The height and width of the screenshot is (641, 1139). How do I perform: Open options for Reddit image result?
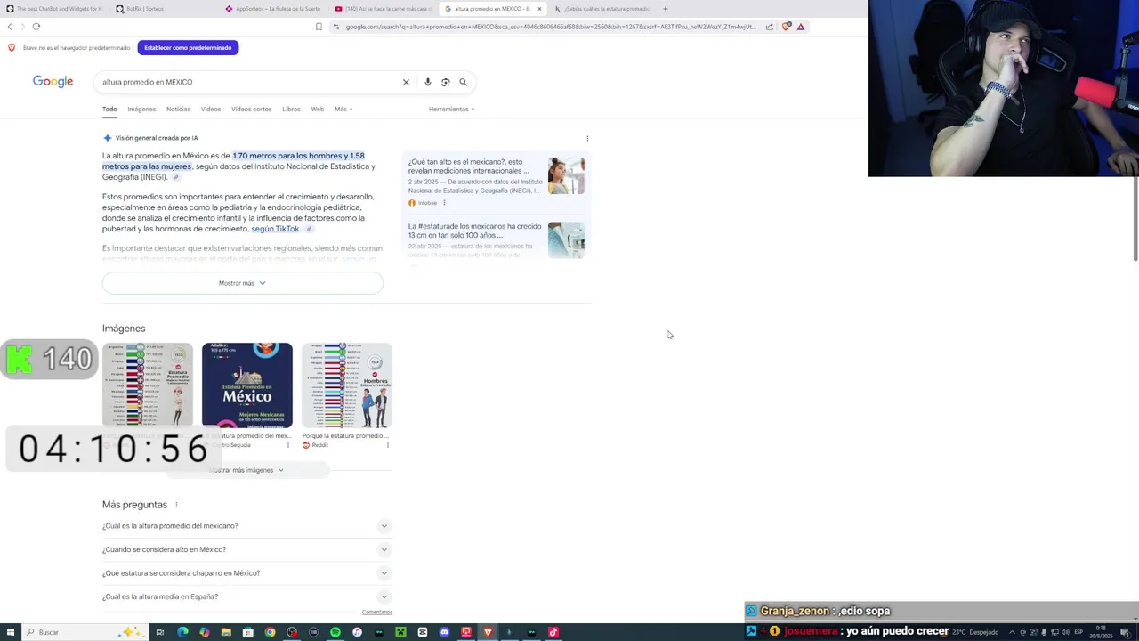click(x=388, y=445)
